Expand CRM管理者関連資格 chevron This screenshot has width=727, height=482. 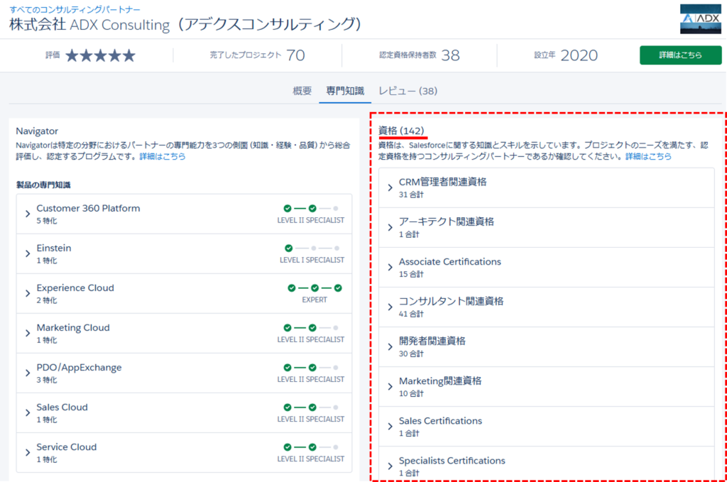[x=390, y=187]
